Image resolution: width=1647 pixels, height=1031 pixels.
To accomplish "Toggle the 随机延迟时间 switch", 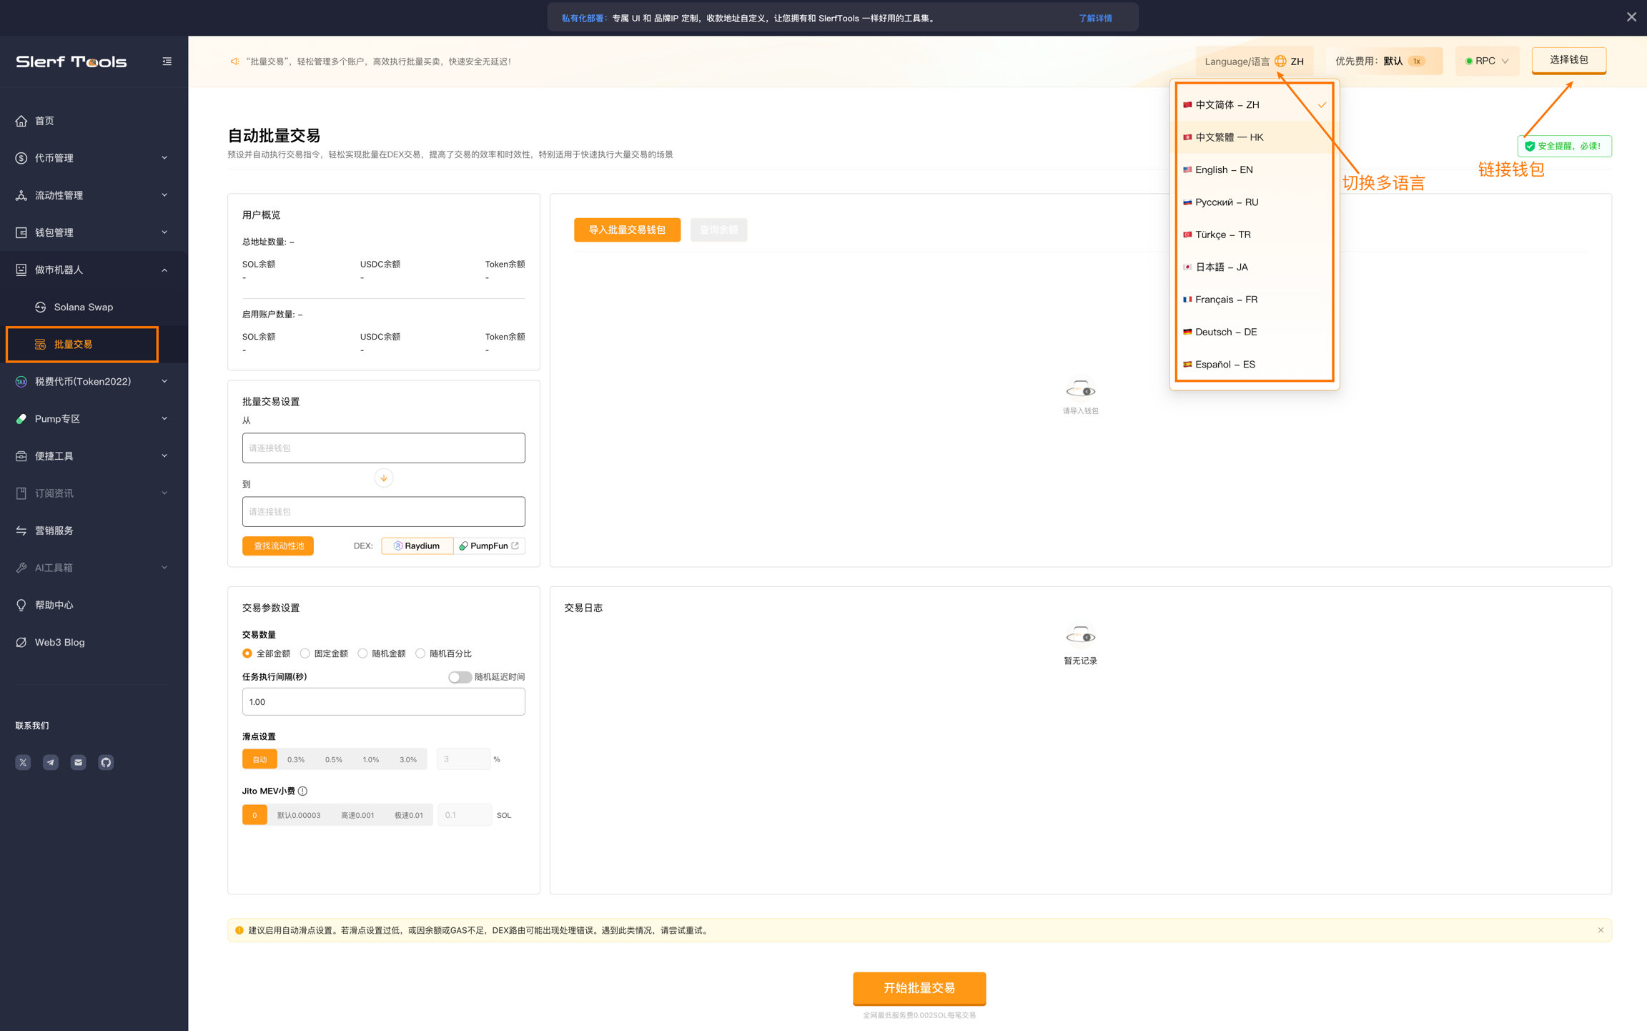I will (x=459, y=677).
